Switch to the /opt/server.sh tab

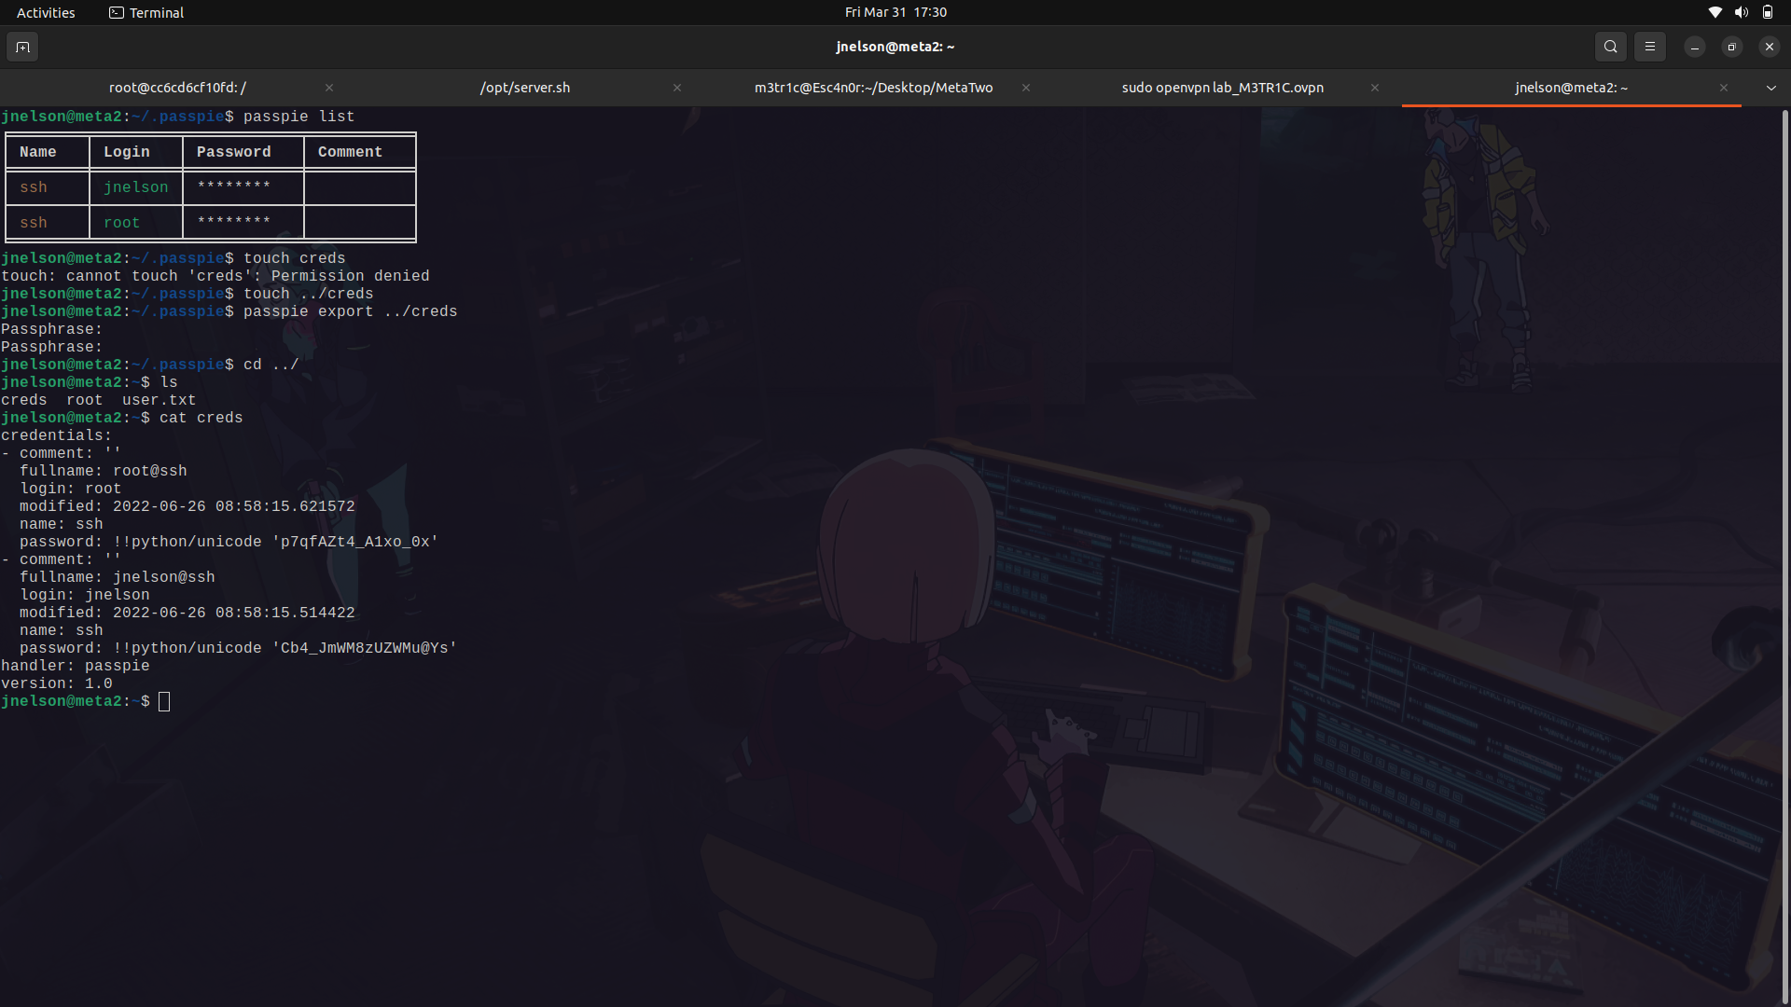pyautogui.click(x=525, y=87)
